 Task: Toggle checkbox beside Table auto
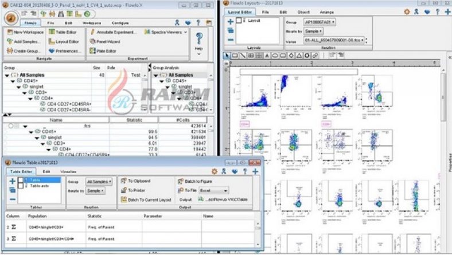pyautogui.click(x=21, y=186)
